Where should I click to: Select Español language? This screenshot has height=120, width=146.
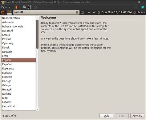click(18, 64)
